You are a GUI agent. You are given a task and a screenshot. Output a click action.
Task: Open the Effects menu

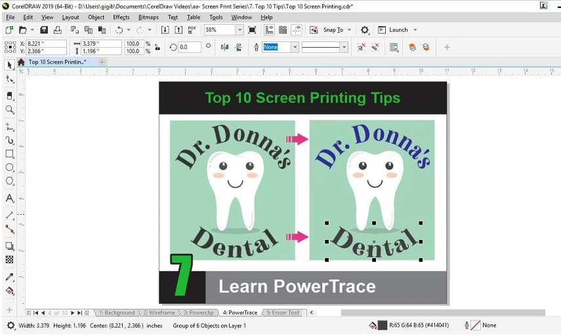click(x=121, y=17)
